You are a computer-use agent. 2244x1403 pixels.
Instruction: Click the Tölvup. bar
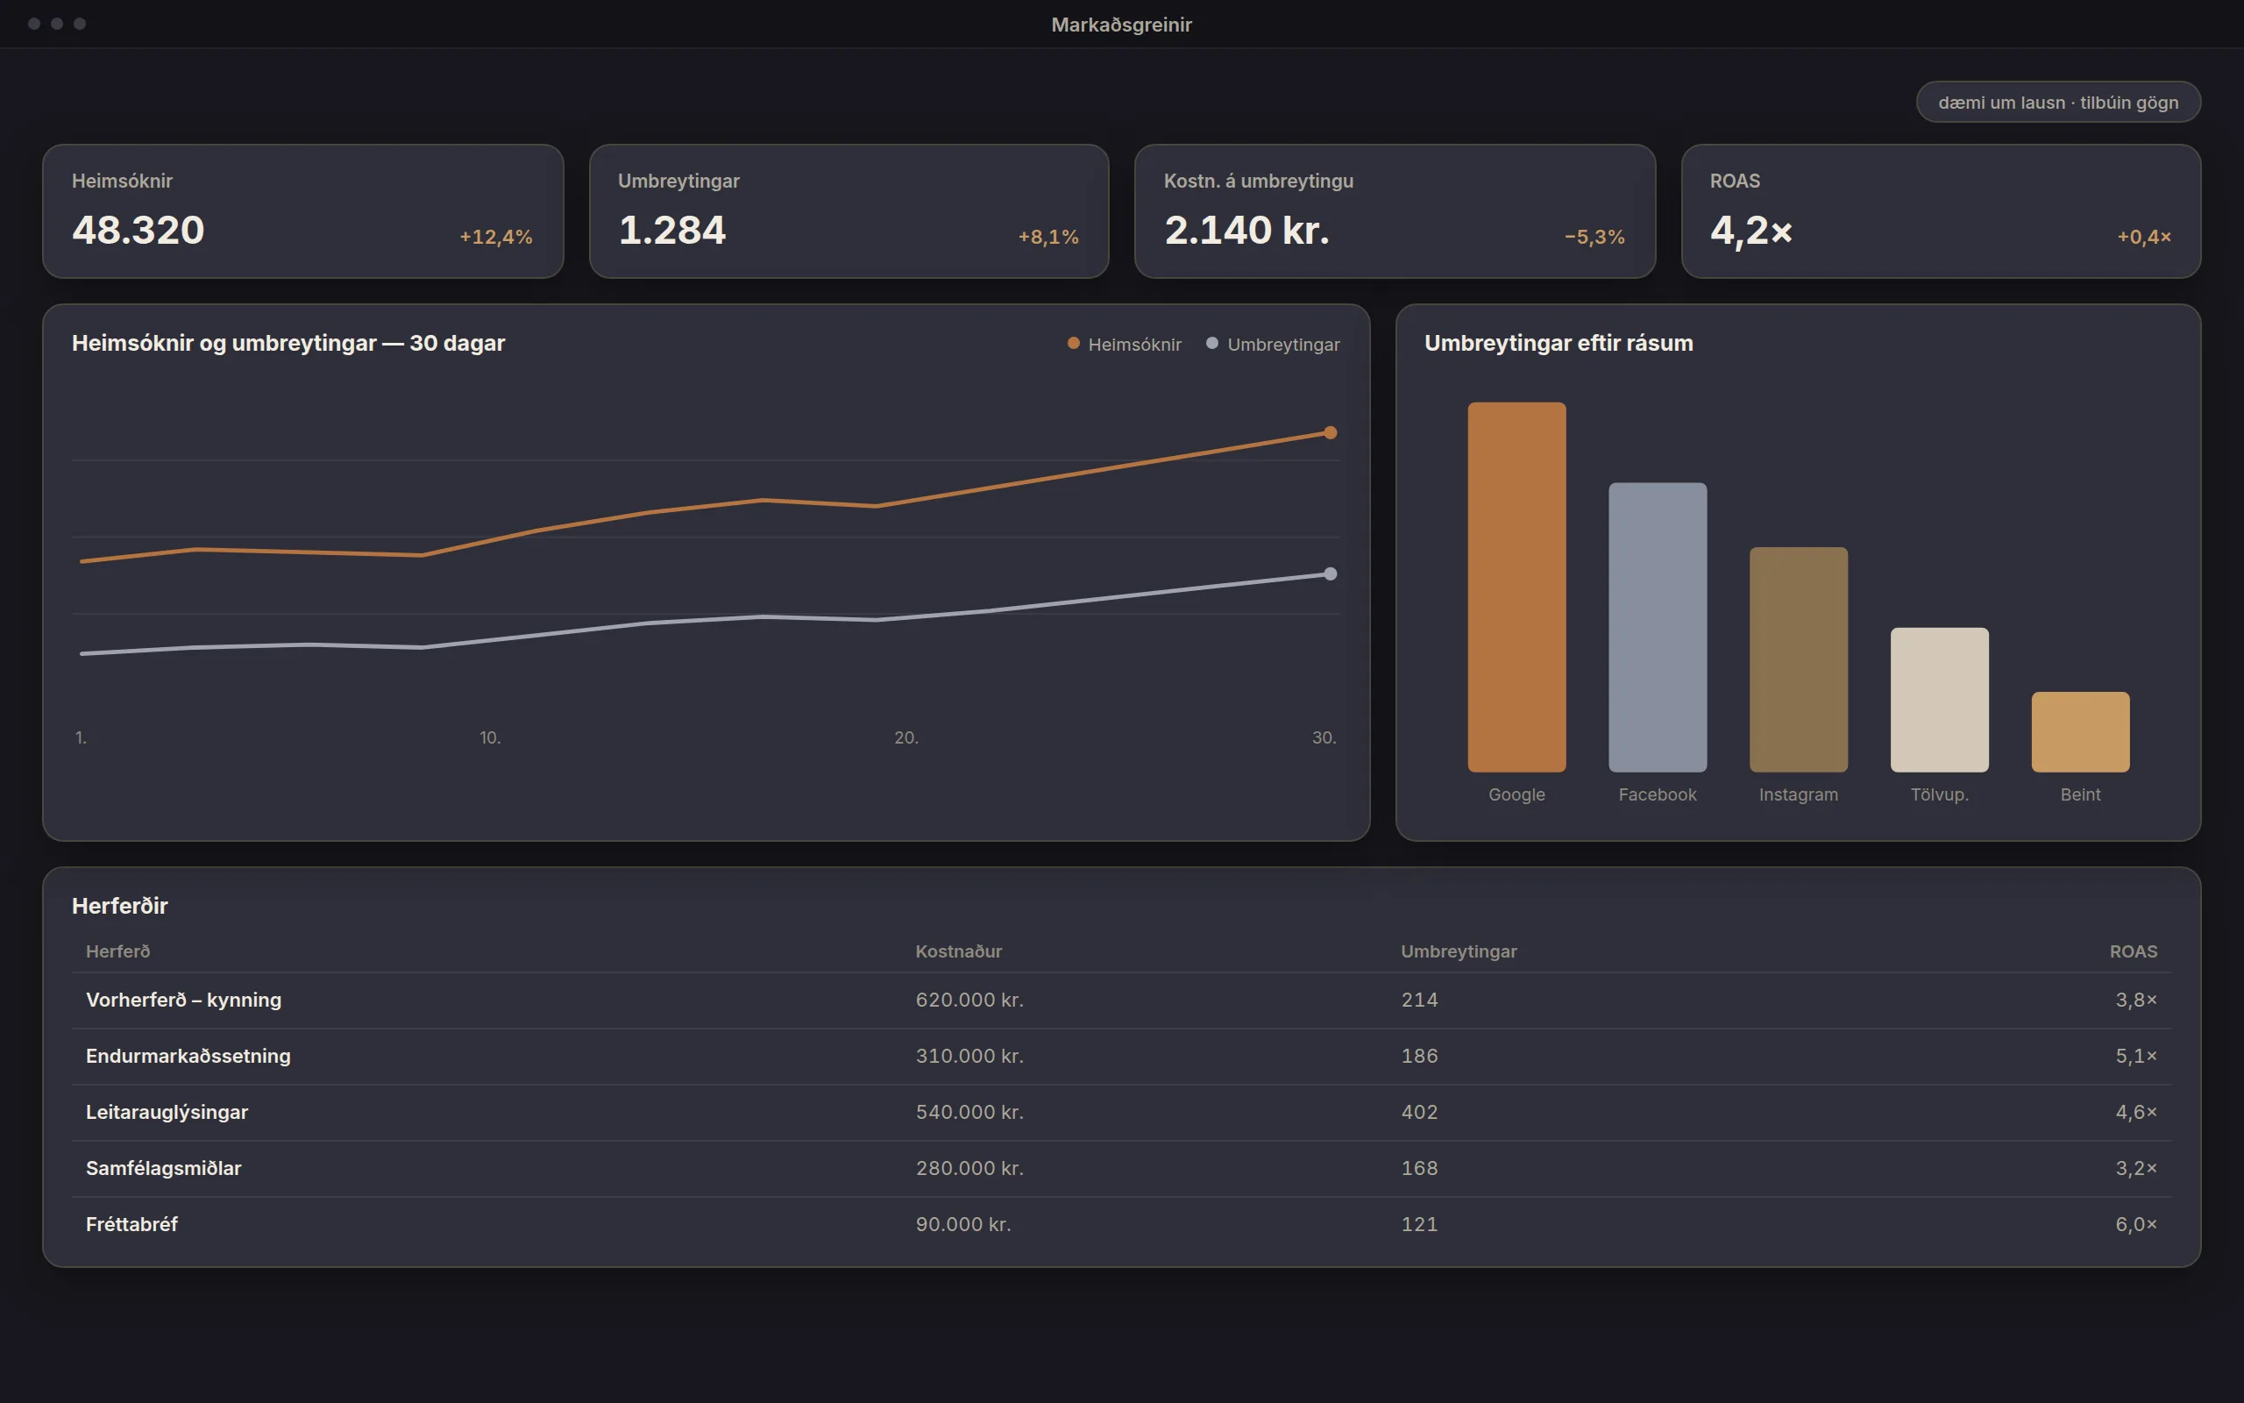pos(1939,700)
